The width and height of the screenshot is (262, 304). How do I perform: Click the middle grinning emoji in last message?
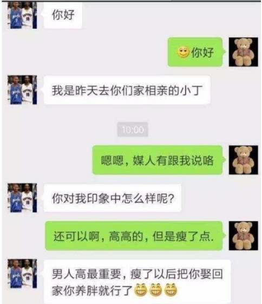coord(156,290)
